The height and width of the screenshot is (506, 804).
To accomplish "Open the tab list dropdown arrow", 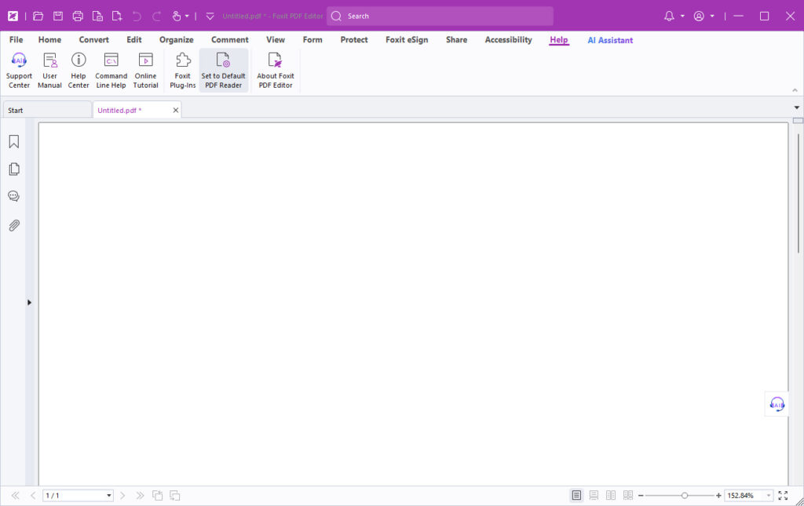I will pos(797,107).
